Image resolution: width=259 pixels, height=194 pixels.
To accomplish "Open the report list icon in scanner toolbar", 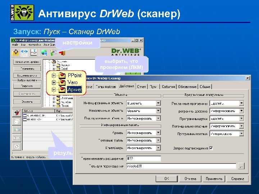I will 24,52.
